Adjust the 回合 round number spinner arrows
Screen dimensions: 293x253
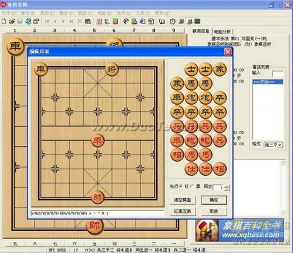(x=227, y=188)
